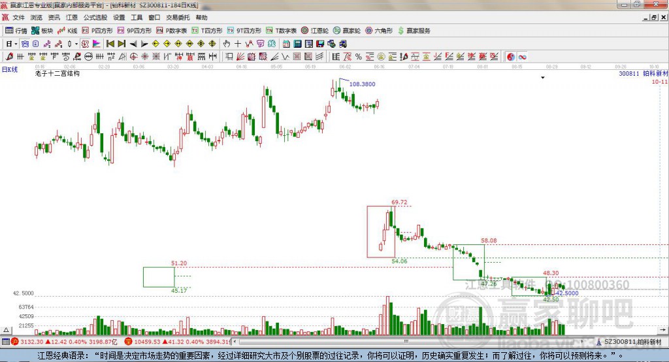Toggle the red-blue yin-yang icon

click(511, 56)
